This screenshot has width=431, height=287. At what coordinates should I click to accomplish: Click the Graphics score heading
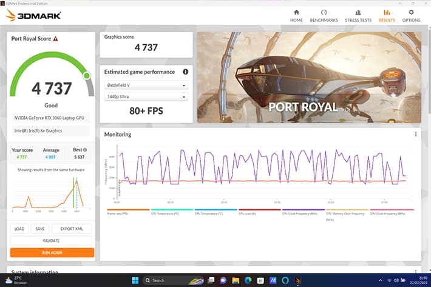(119, 37)
